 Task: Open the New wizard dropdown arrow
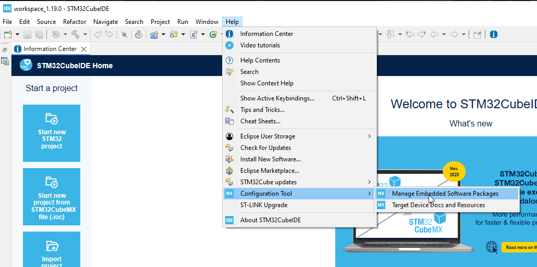[x=18, y=34]
